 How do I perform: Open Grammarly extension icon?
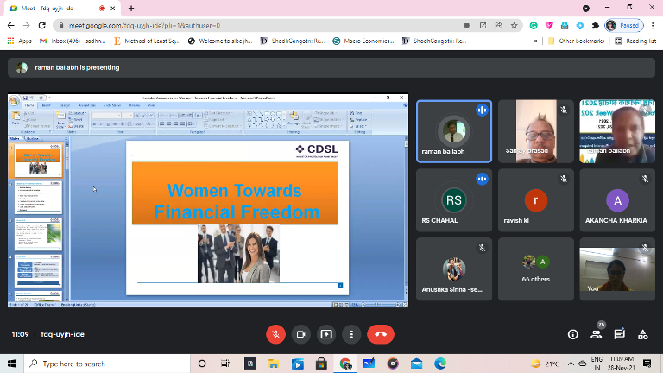534,25
